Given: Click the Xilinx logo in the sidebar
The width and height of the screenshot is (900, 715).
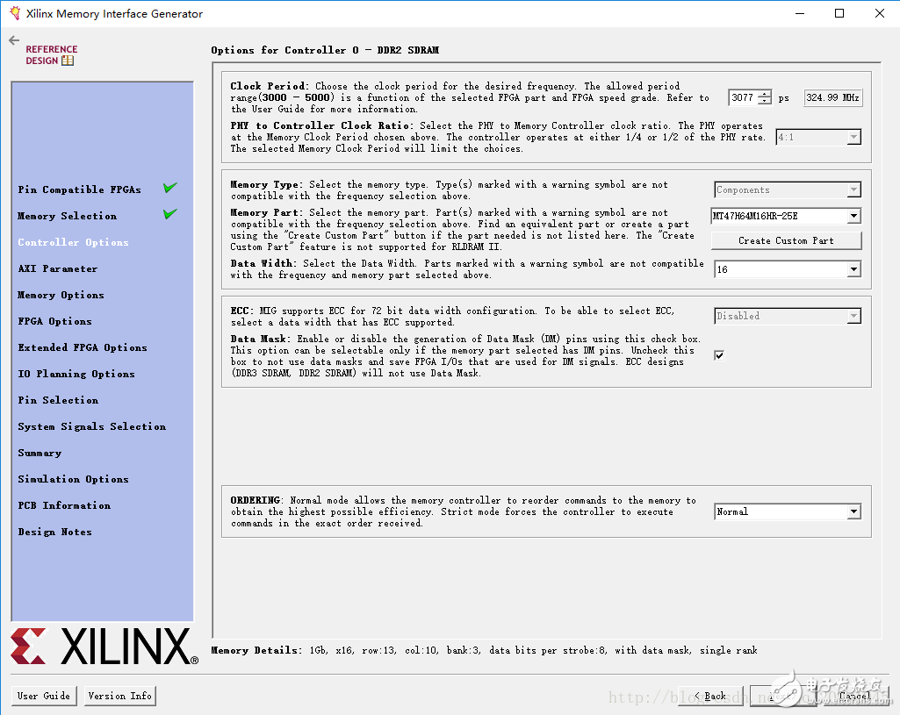Looking at the screenshot, I should pos(104,647).
